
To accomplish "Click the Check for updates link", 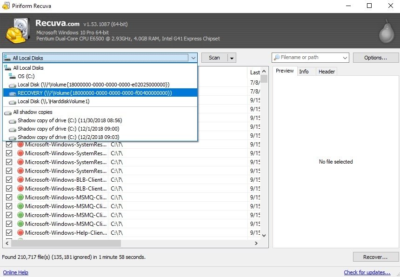I will pos(367,272).
